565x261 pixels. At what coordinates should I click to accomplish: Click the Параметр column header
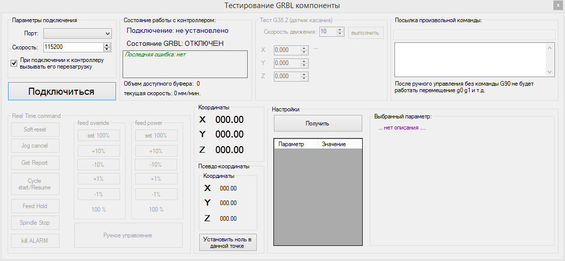pos(296,144)
